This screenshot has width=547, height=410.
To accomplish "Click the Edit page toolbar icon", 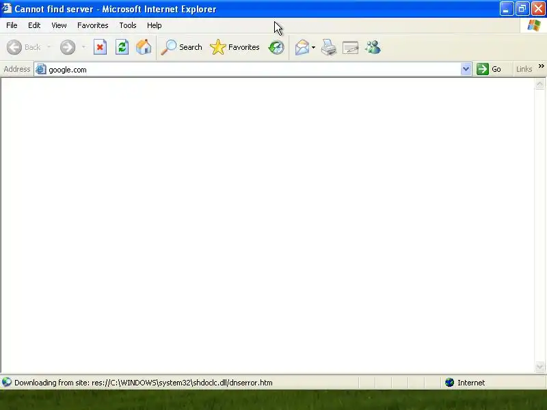I will tap(351, 47).
